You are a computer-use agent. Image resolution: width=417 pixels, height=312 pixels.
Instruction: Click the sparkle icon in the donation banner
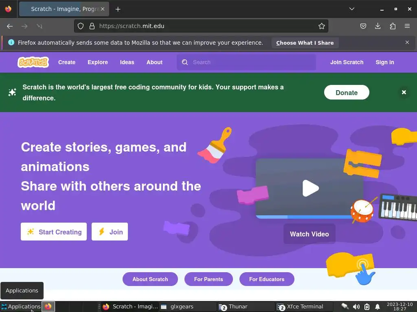[12, 92]
